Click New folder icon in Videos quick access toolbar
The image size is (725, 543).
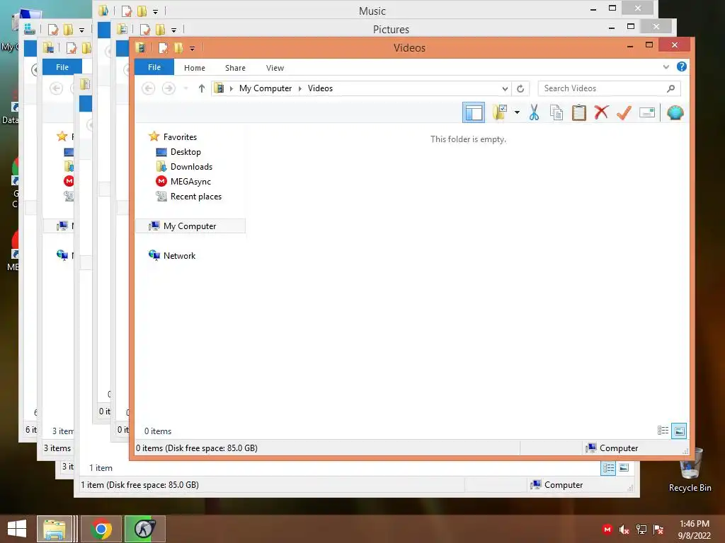(178, 47)
